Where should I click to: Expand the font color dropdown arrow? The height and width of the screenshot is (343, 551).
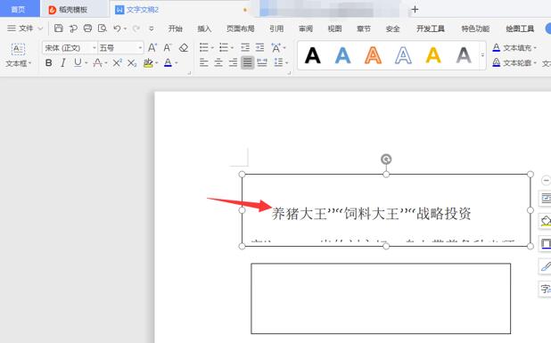pos(177,63)
